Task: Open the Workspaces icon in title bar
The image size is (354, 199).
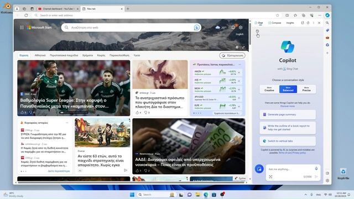Action: (x=24, y=9)
